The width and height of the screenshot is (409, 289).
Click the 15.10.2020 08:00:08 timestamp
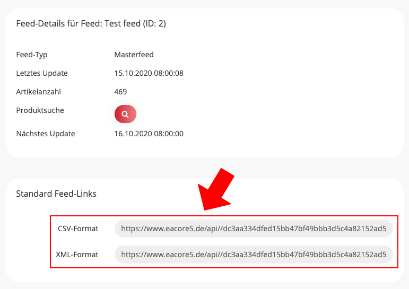[x=149, y=73]
